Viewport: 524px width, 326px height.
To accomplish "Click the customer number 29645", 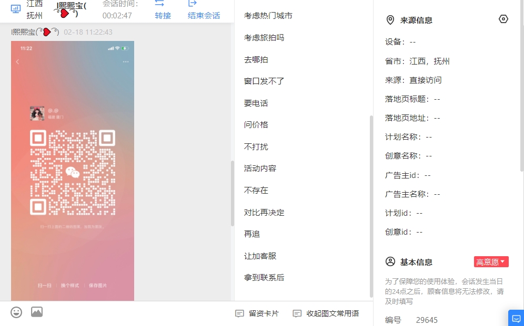I will coord(427,320).
